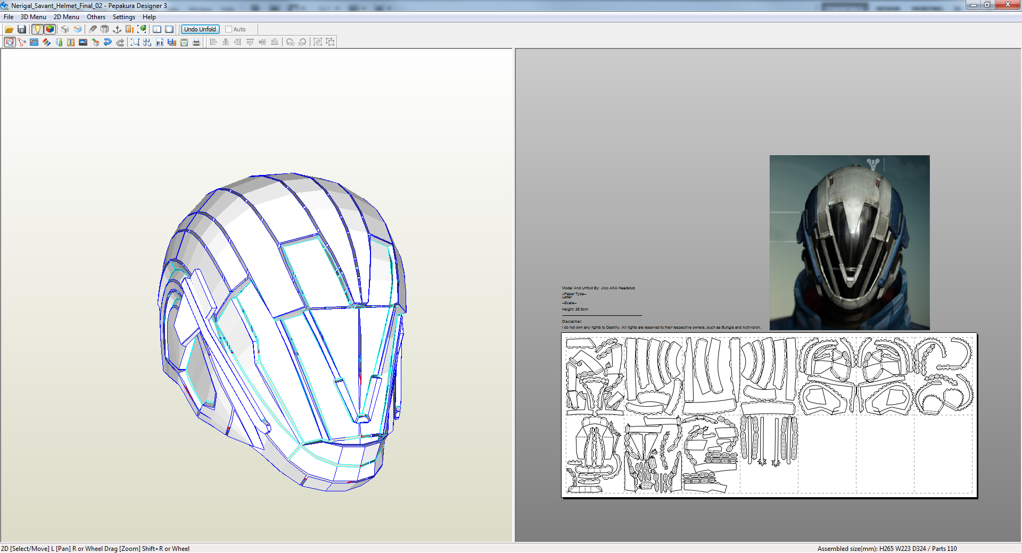Click the align vertical middle icon

point(262,42)
